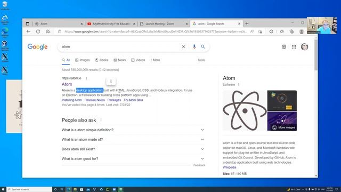Screen dimensions: 341x192
Task: Open the Atom search result title
Action: point(67,84)
